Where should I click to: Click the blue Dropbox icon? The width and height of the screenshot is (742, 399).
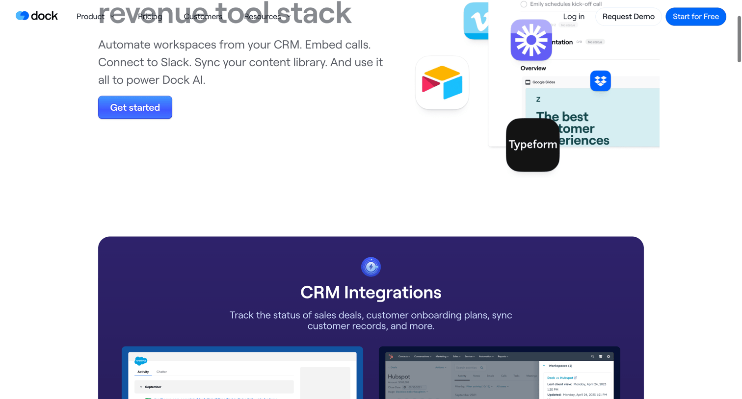tap(600, 81)
